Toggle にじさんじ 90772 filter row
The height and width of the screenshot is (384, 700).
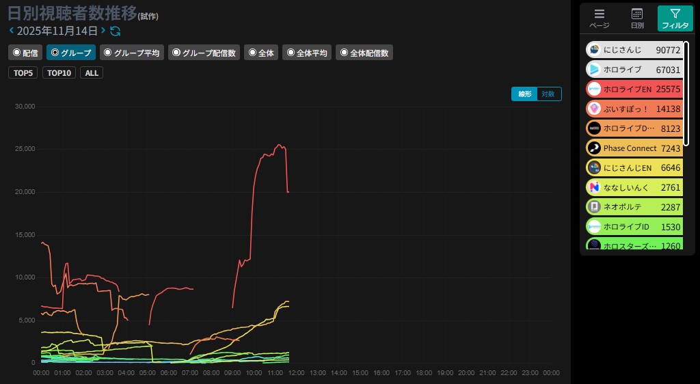pos(634,49)
